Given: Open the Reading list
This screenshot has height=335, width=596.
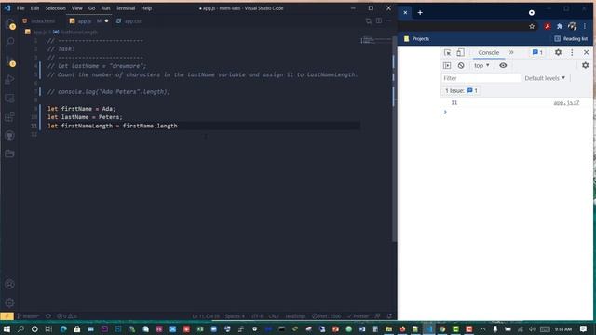Looking at the screenshot, I should (571, 39).
